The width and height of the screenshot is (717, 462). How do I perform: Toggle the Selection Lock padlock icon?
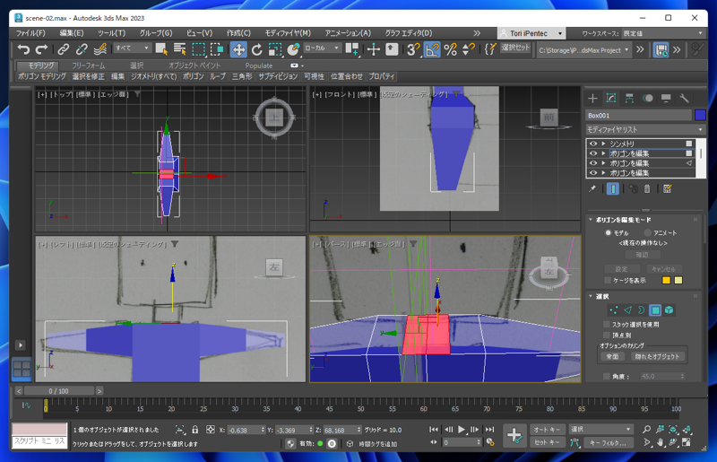pyautogui.click(x=195, y=430)
